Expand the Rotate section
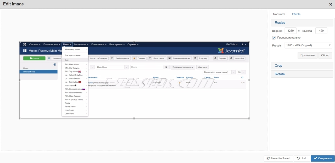The height and width of the screenshot is (163, 335). click(x=302, y=74)
